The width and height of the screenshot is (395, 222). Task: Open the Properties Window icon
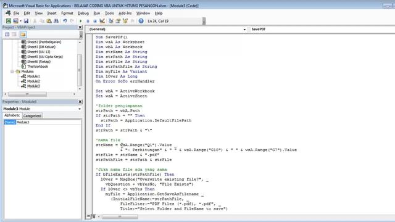pos(118,21)
